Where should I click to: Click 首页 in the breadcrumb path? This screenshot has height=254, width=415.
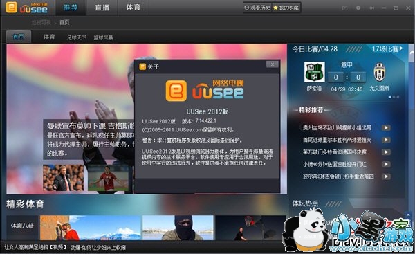point(64,23)
